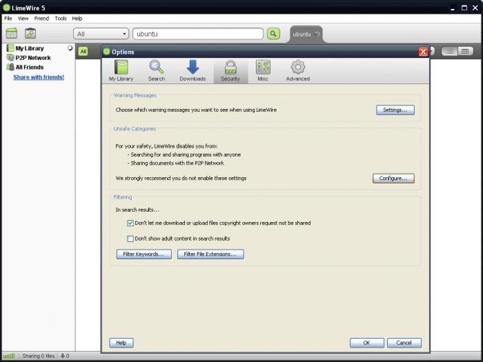Open the My Library toolbar icon
The height and width of the screenshot is (362, 483).
12,33
